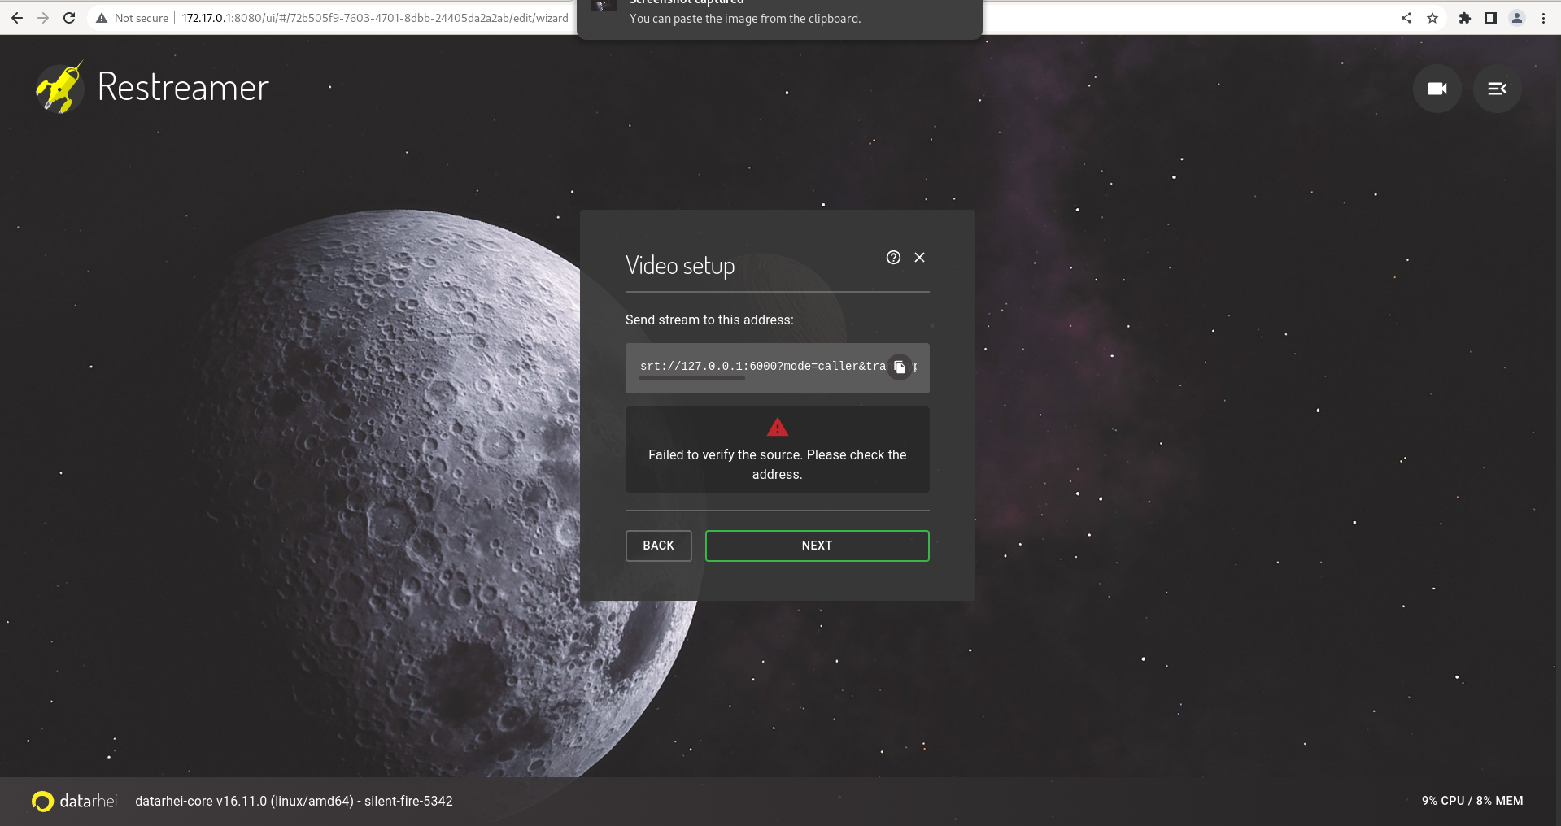Click the red warning triangle icon

[x=777, y=426]
